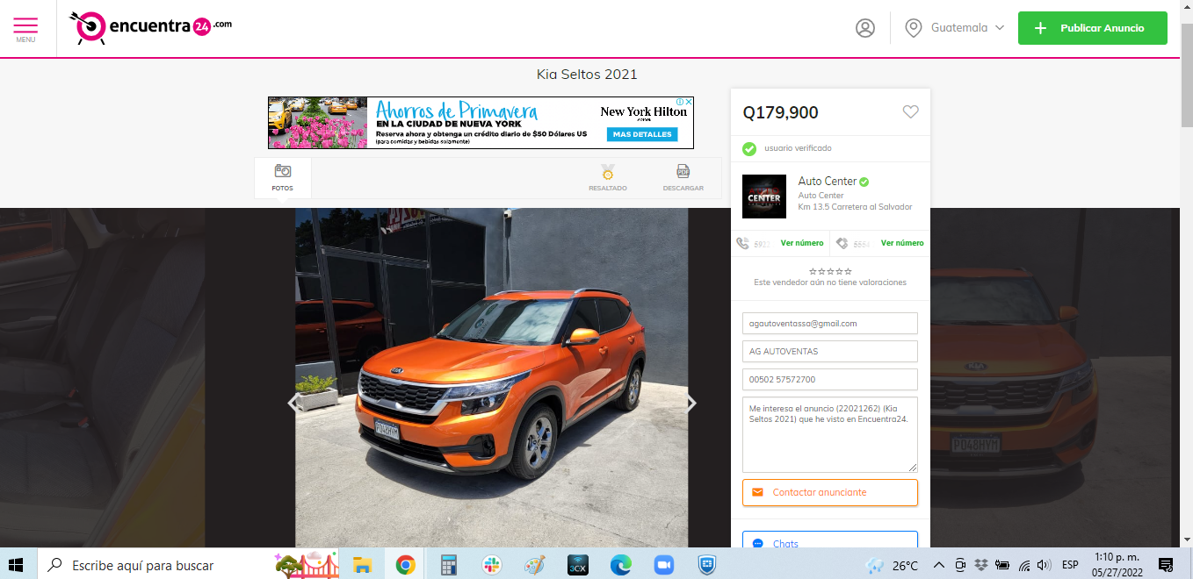Viewport: 1193px width, 579px height.
Task: Click the usuario verificado check badge
Action: pyautogui.click(x=749, y=148)
